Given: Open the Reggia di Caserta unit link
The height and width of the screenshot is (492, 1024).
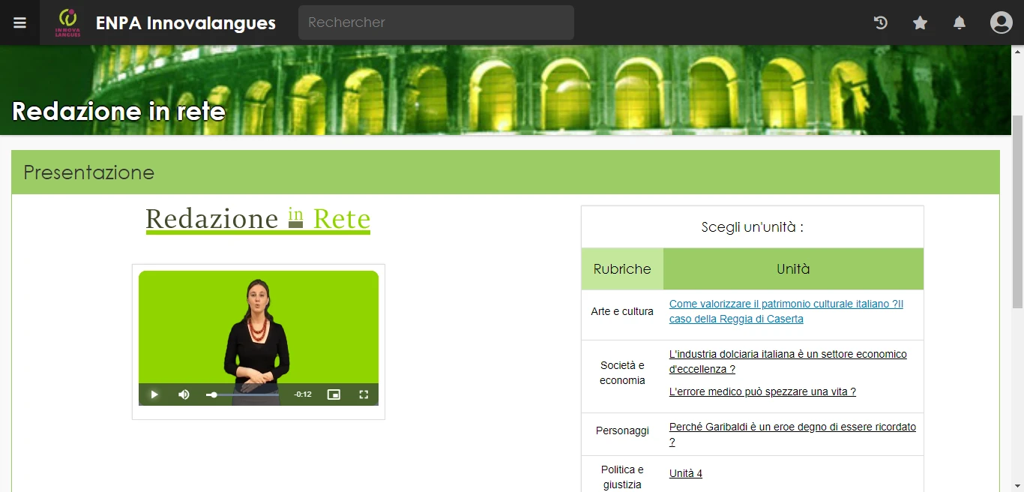Looking at the screenshot, I should tap(786, 311).
